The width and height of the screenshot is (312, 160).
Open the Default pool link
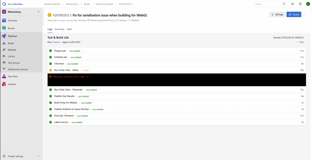pos(56,42)
